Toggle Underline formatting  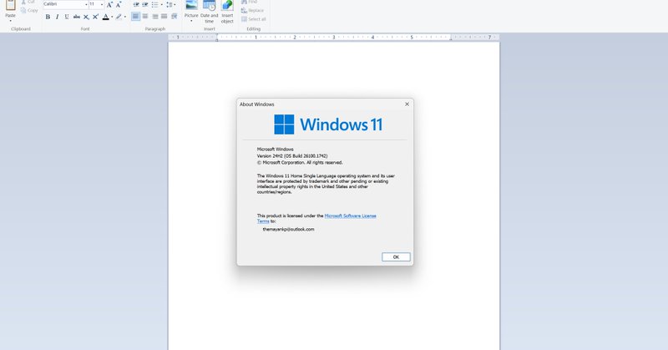click(x=67, y=17)
